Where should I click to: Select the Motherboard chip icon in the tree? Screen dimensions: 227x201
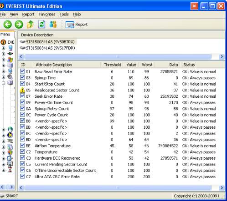[10, 54]
